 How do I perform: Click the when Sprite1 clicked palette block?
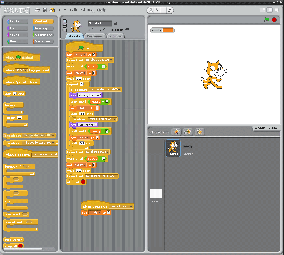[22, 81]
